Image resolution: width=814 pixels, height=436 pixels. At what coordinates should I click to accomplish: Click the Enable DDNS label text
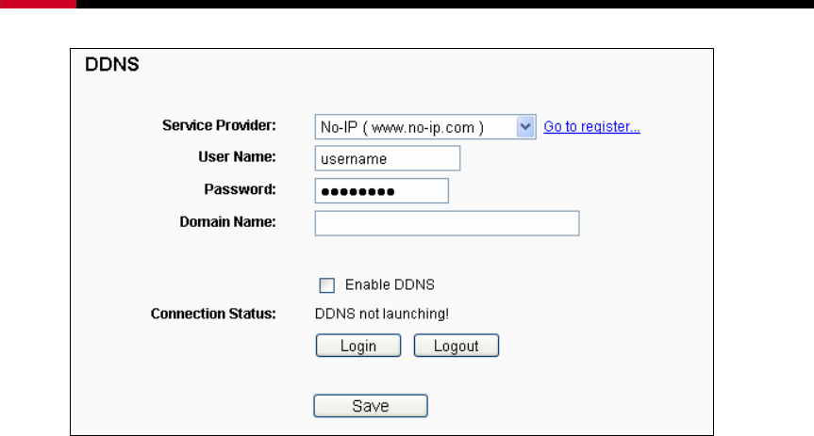pos(390,284)
